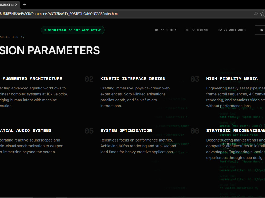
Task: Go to 02 // ARSENAL section
Action: pyautogui.click(x=197, y=30)
